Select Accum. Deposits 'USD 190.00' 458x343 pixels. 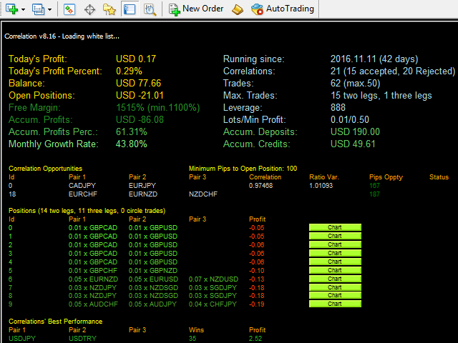click(355, 132)
